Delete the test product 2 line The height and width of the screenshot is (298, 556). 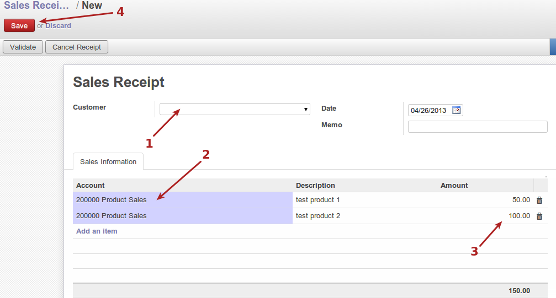539,216
